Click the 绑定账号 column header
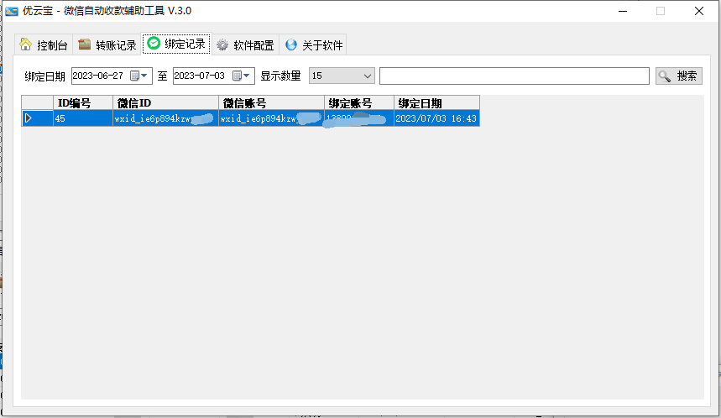 pos(358,103)
